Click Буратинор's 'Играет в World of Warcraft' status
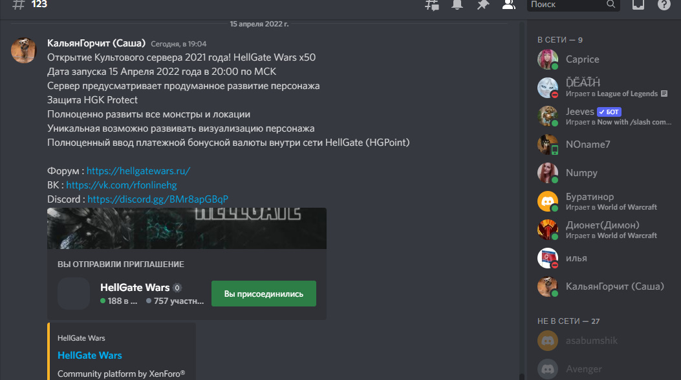 tap(611, 207)
